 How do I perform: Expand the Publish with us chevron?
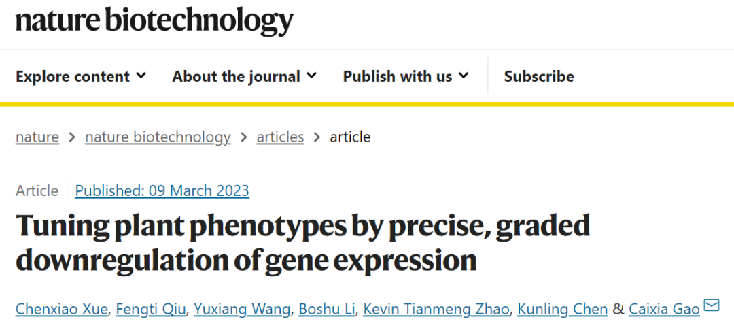(464, 76)
